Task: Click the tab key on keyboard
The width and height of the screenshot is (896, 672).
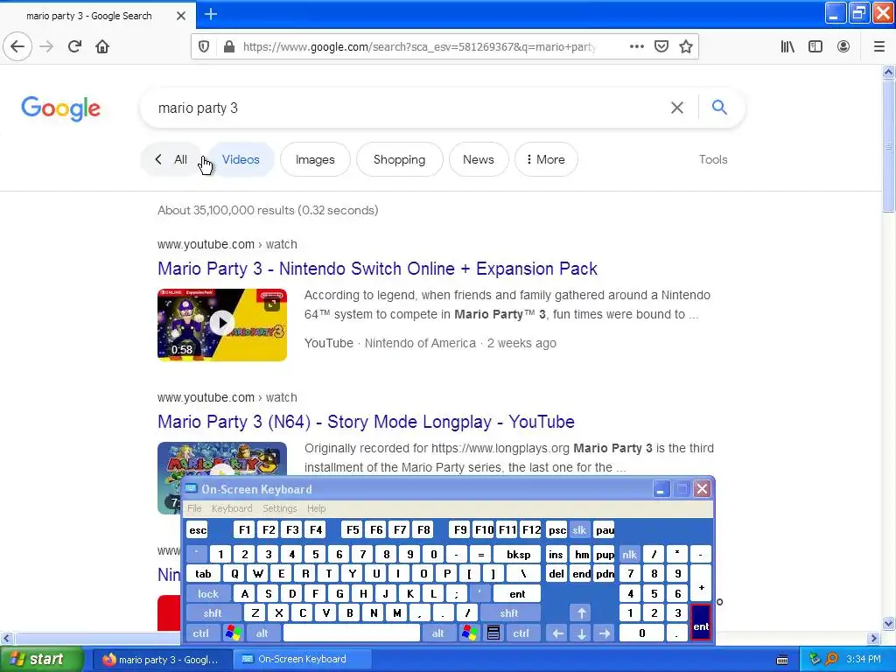Action: (203, 574)
